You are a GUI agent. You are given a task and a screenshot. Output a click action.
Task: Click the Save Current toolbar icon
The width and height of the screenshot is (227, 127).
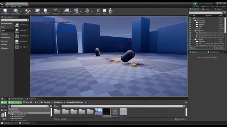pos(5,11)
